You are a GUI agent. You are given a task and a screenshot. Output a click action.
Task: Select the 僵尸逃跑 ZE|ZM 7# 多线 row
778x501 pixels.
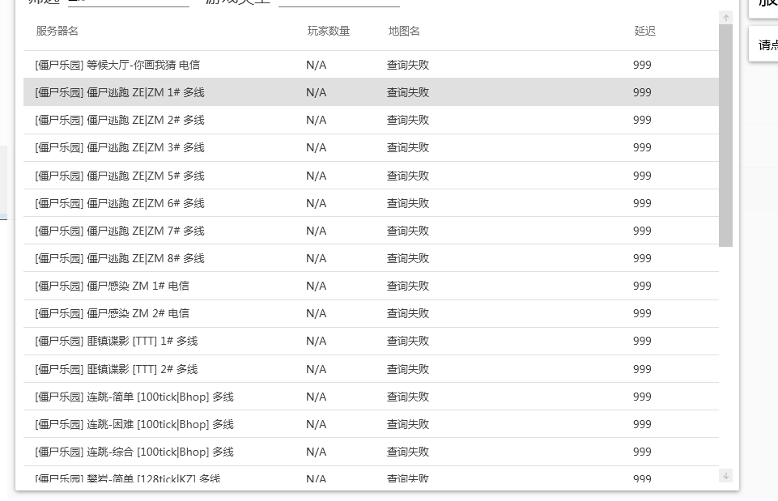coord(120,231)
